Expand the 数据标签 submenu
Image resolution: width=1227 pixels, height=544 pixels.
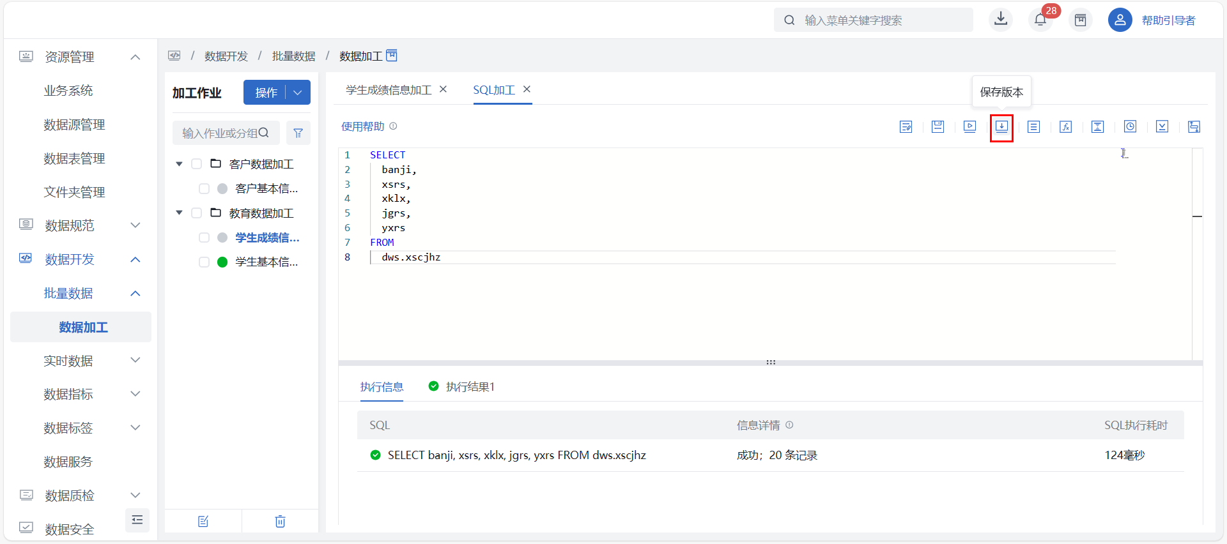[135, 428]
